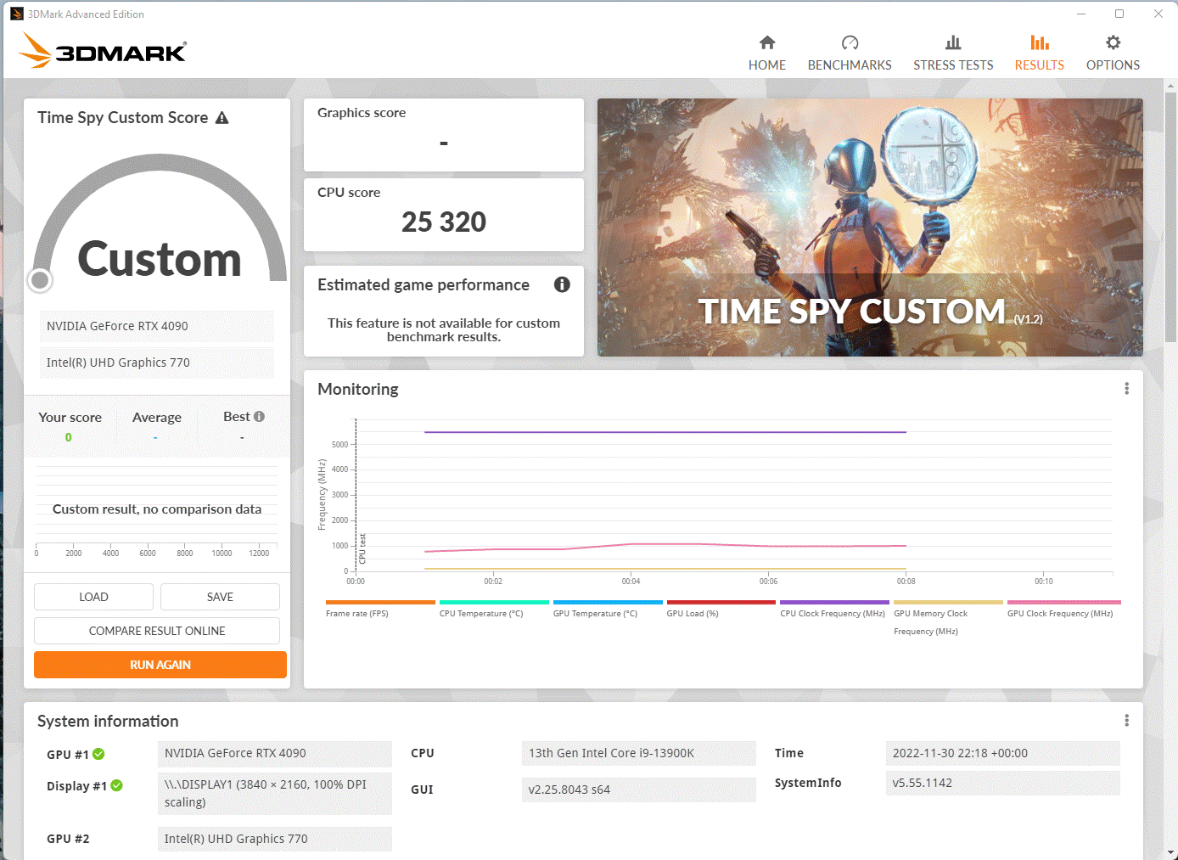Select the Your score tab
The image size is (1178, 860).
[70, 417]
